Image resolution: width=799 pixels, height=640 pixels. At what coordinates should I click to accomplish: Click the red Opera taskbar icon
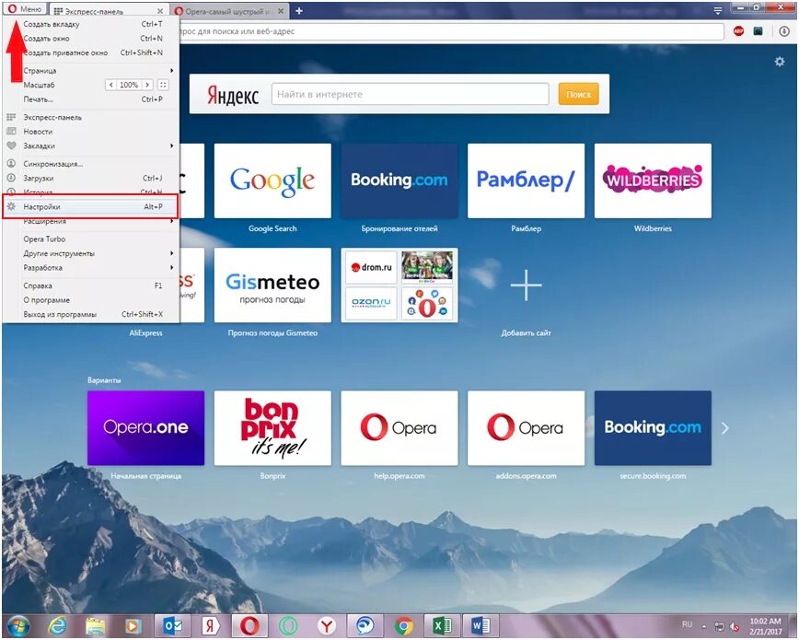[249, 625]
